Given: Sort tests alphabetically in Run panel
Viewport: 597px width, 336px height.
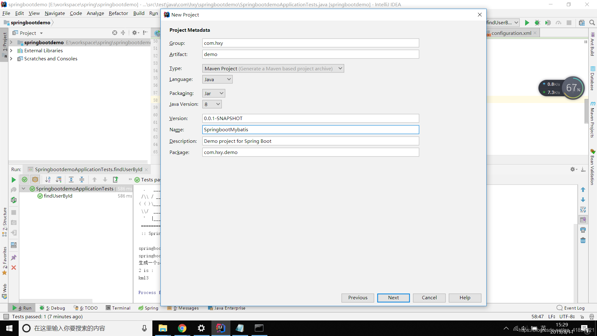Looking at the screenshot, I should click(x=48, y=180).
